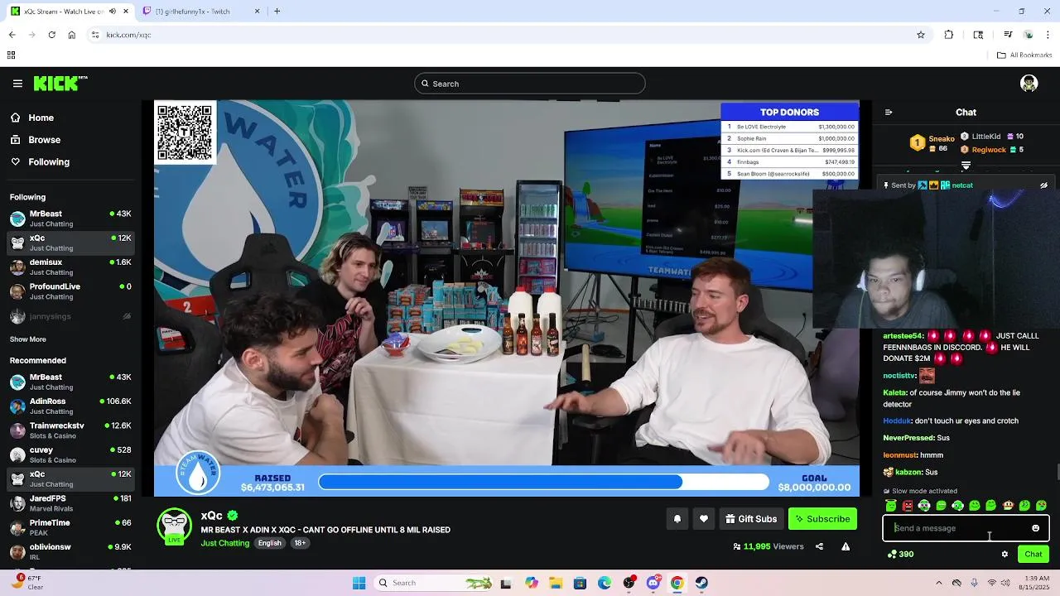Open Just Chatting category link under title
Image resolution: width=1060 pixels, height=596 pixels.
(x=224, y=543)
